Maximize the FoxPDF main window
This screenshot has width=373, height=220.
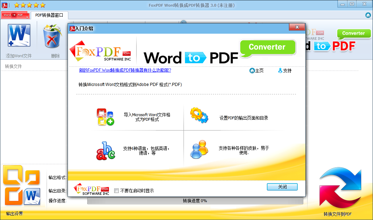(x=352, y=4)
